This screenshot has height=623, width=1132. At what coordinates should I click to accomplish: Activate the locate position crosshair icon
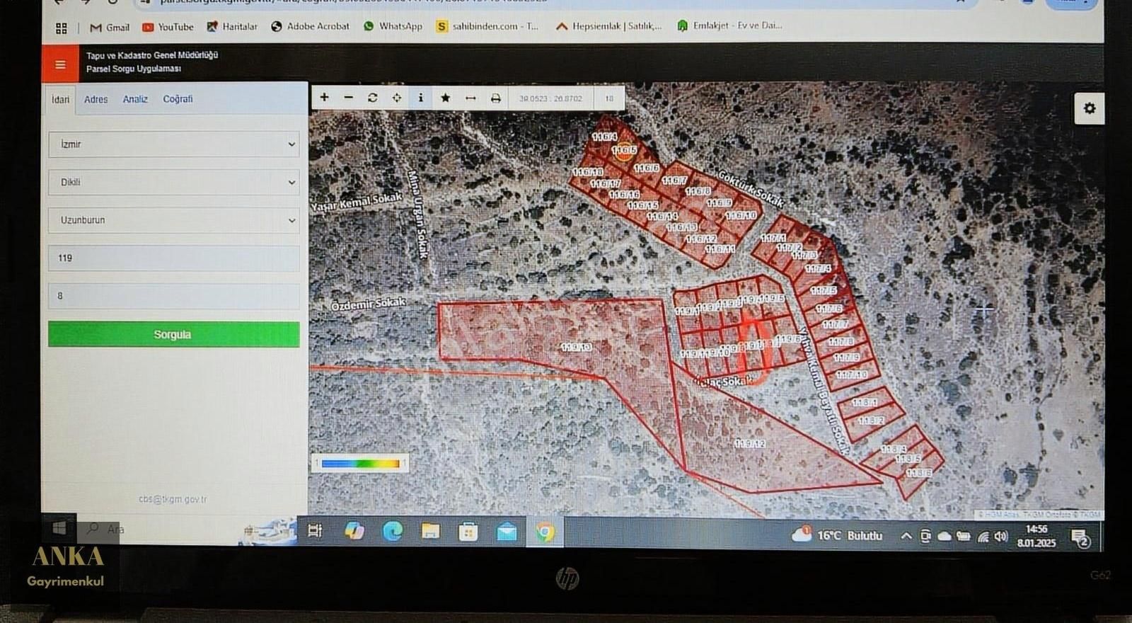396,98
